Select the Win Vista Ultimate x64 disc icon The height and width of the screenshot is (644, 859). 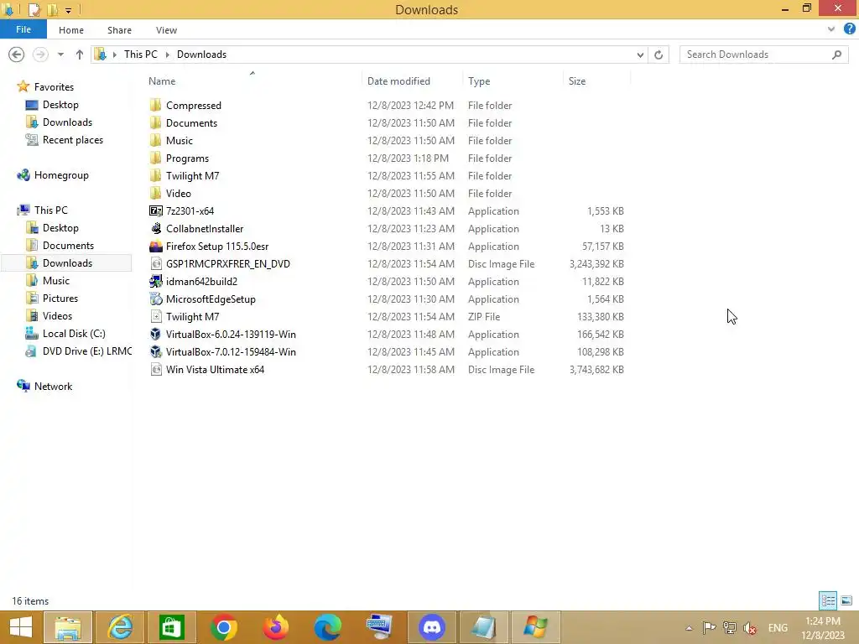(x=155, y=369)
